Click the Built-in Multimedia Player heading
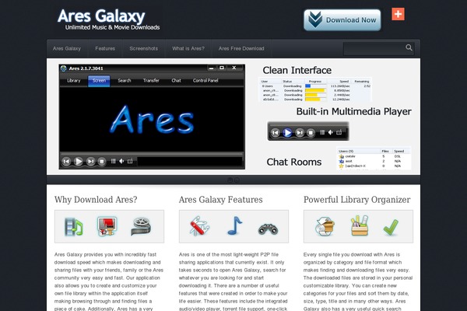 [x=354, y=112]
